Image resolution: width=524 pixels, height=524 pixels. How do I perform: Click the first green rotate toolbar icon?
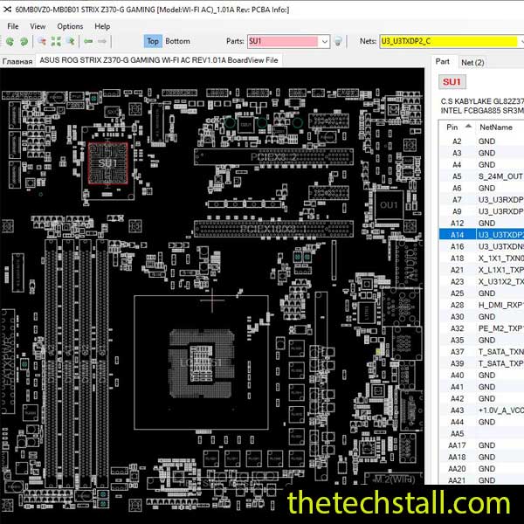click(10, 41)
